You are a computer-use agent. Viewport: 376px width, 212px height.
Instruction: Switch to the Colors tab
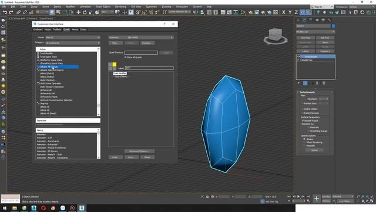[x=83, y=29]
